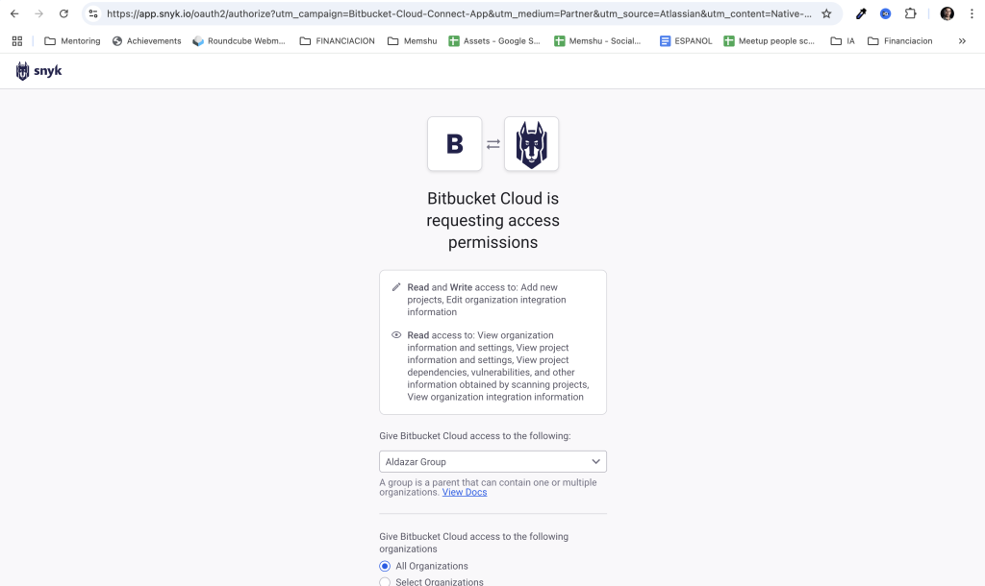
Task: Open the Meetup people spreadsheet bookmark
Action: (769, 40)
